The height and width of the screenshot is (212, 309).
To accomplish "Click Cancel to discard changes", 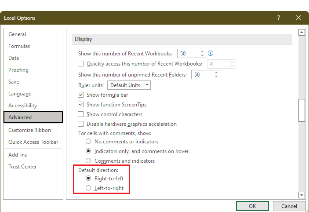I will tap(289, 206).
